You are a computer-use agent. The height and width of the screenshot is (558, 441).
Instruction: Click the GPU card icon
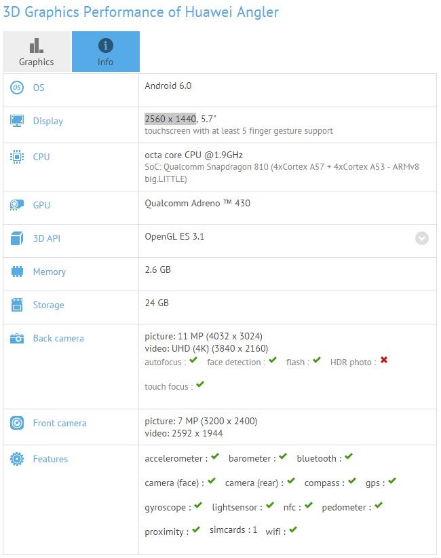coord(17,205)
